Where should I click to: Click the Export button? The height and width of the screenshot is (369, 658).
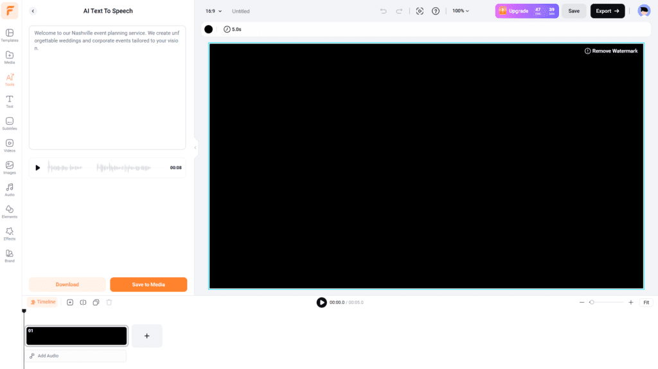(x=607, y=11)
